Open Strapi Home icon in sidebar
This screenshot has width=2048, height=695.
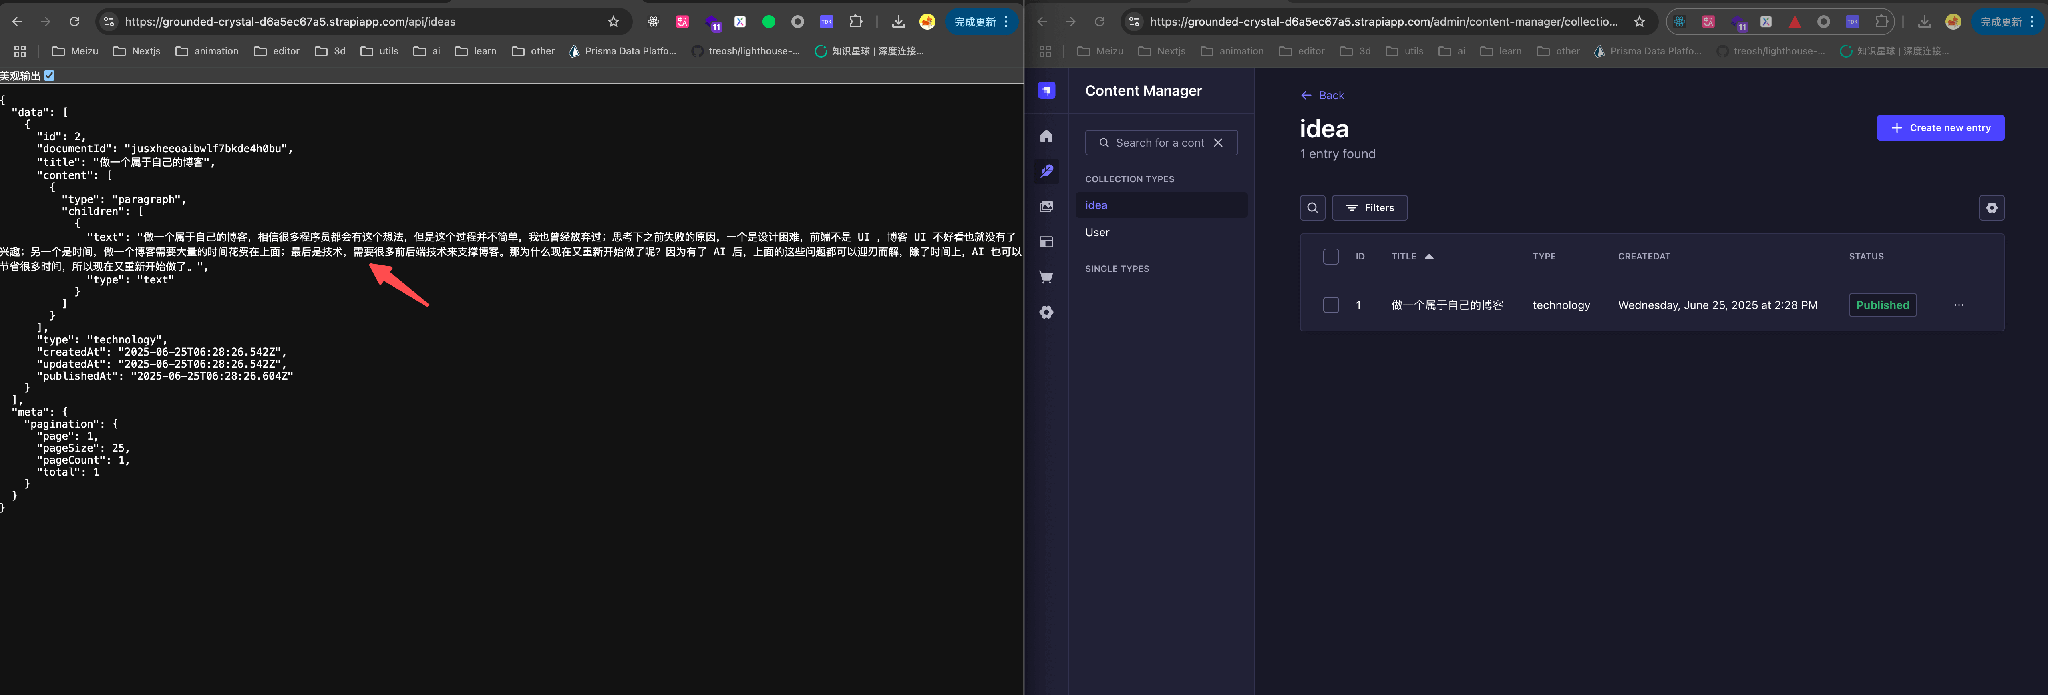click(x=1046, y=136)
